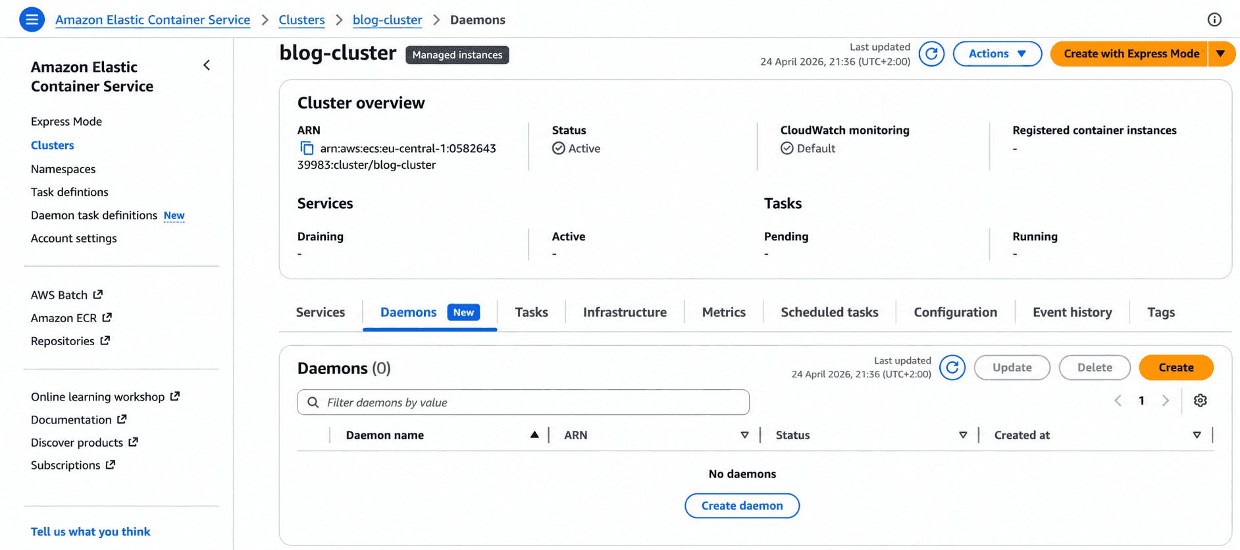1240x550 pixels.
Task: Open Repositories external link
Action: [70, 341]
